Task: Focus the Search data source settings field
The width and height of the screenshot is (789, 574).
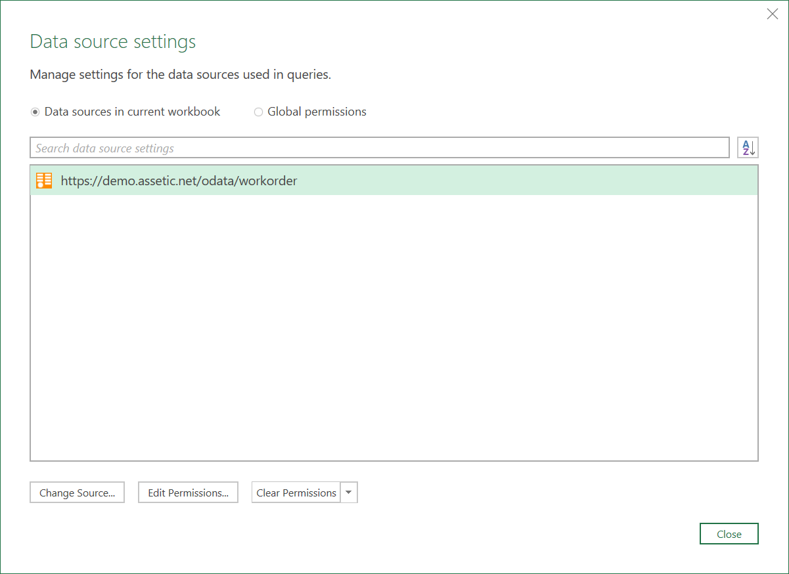Action: pyautogui.click(x=380, y=148)
